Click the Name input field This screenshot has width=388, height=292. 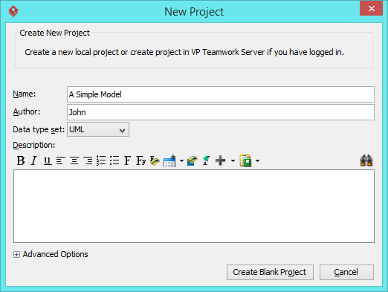coord(221,94)
